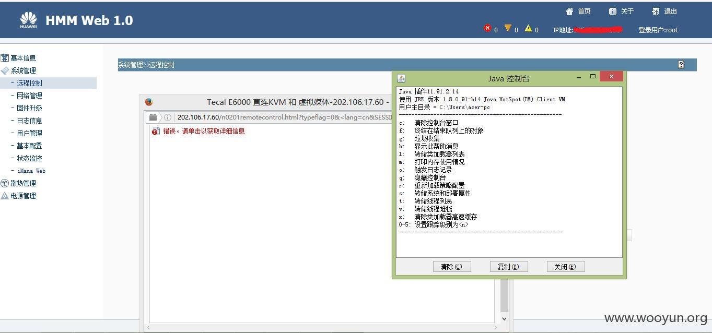The width and height of the screenshot is (712, 333).
Task: Click the red Java error icon
Action: [156, 131]
